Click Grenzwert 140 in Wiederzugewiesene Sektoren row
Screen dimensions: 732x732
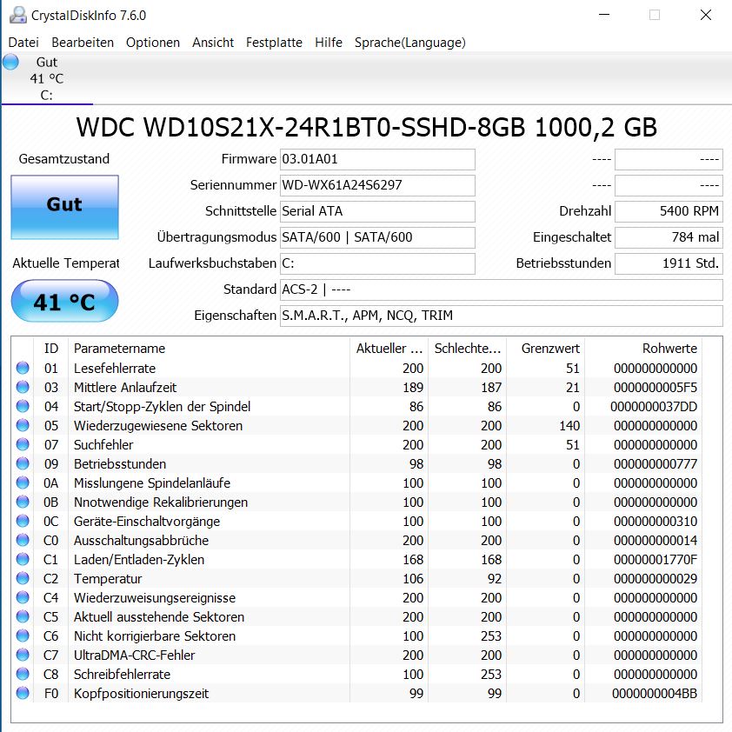click(x=569, y=426)
